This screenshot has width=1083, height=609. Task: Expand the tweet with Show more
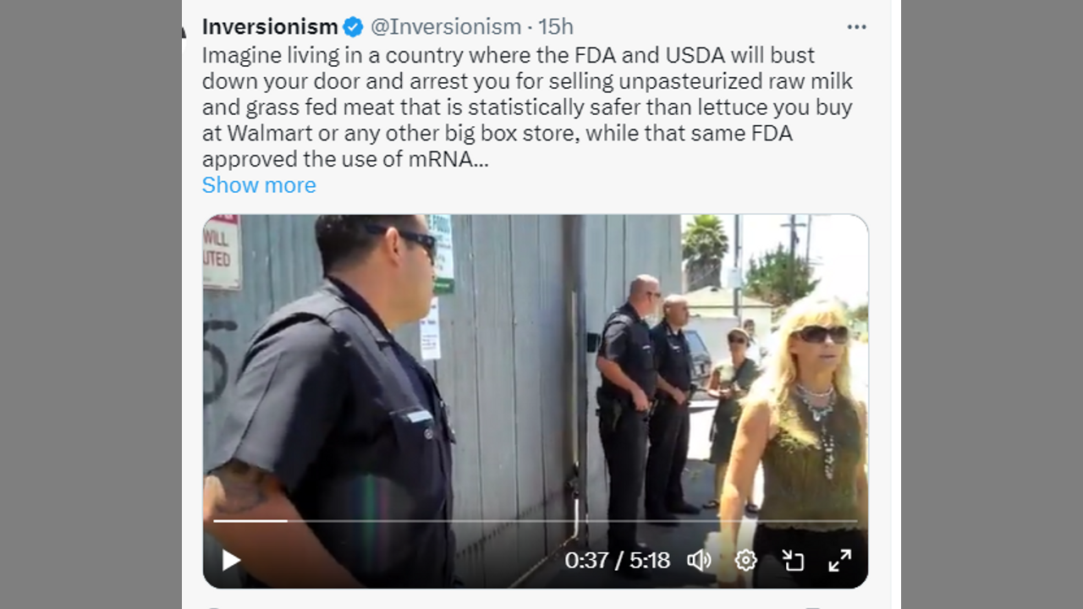(x=259, y=184)
